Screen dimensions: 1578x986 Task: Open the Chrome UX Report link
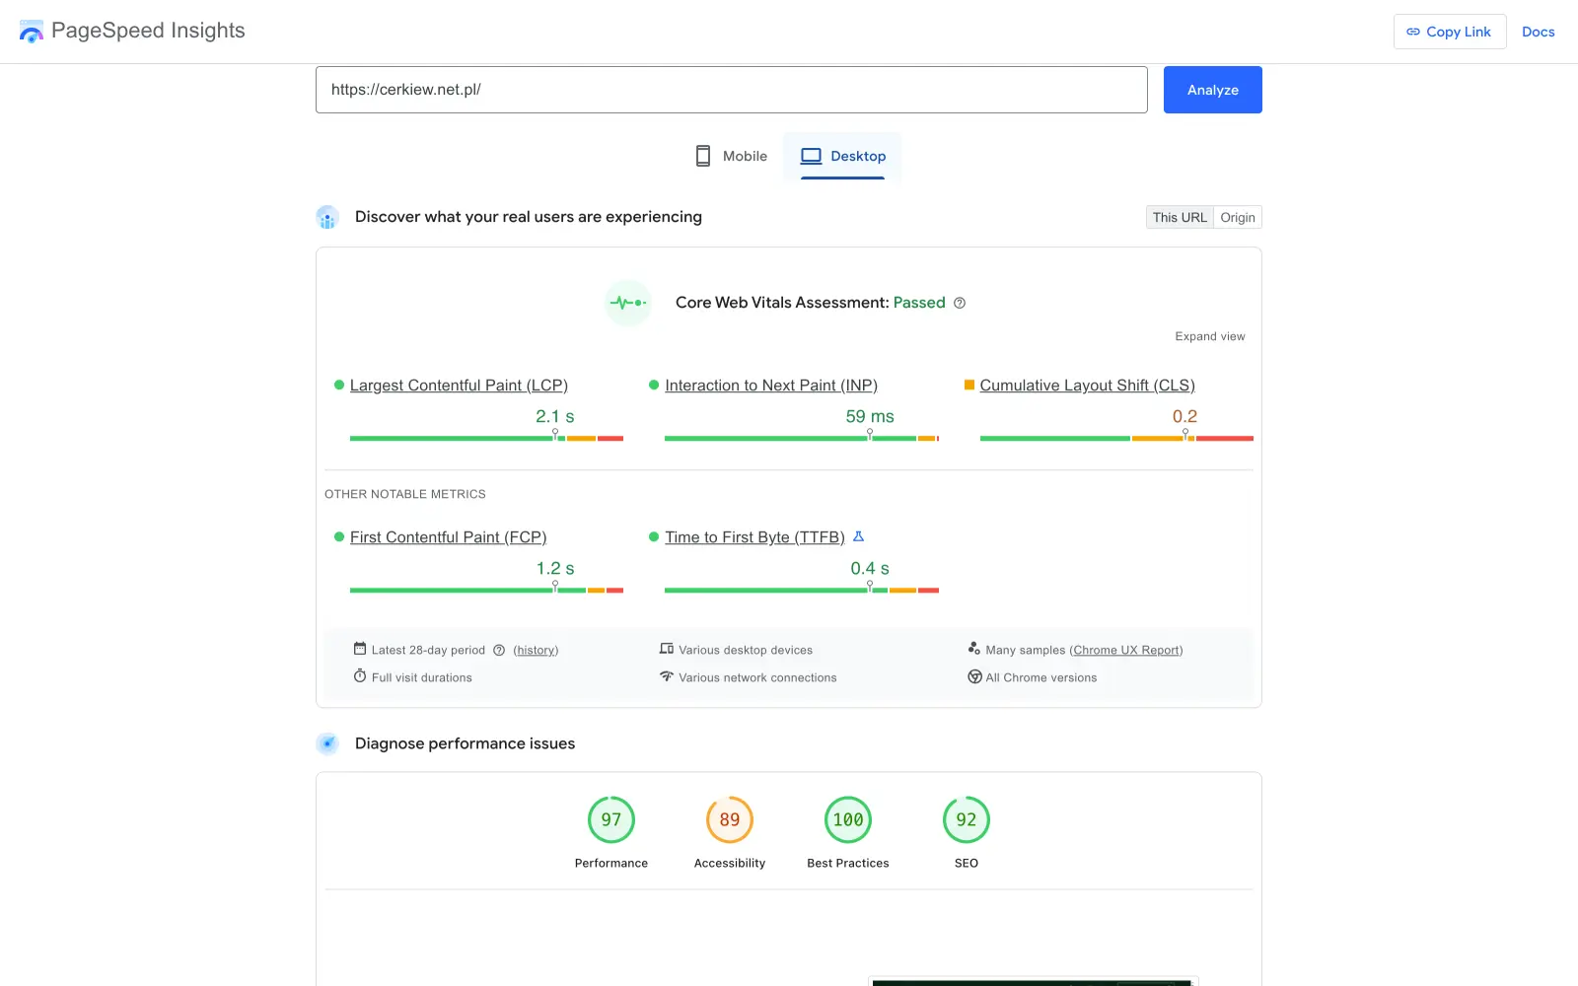1126,650
